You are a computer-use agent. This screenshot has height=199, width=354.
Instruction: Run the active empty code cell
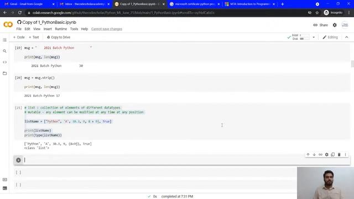coord(18,160)
